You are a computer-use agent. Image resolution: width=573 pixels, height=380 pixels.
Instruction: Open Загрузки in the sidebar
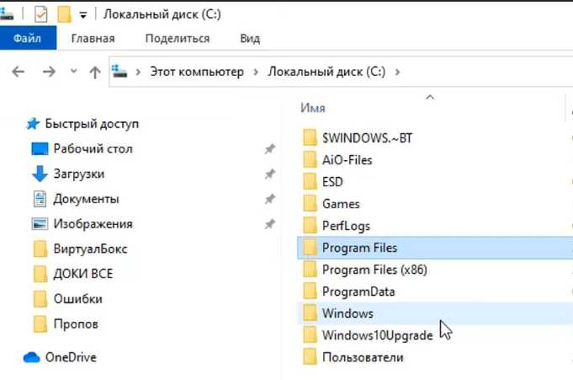click(79, 174)
